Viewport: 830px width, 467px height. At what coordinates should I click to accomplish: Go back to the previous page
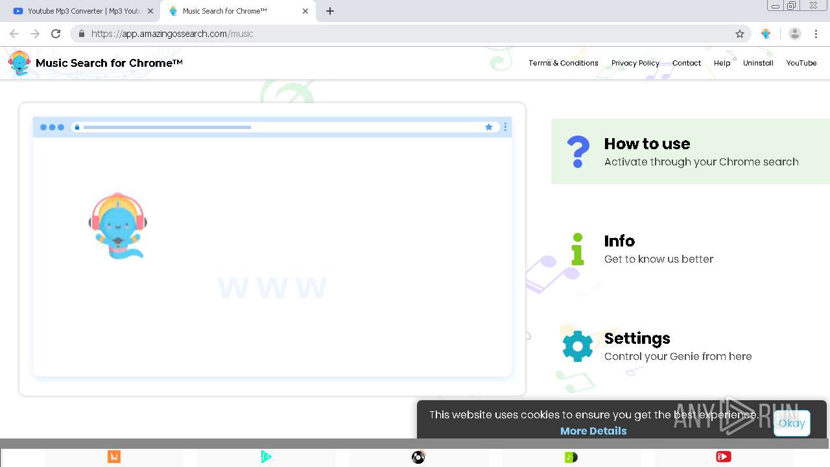(14, 34)
